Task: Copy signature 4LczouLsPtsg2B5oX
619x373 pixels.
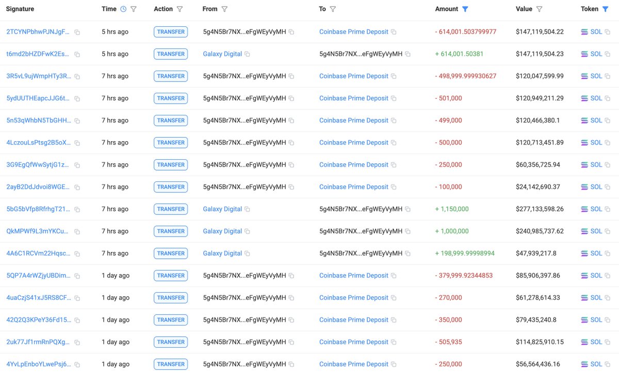Action: coord(77,143)
